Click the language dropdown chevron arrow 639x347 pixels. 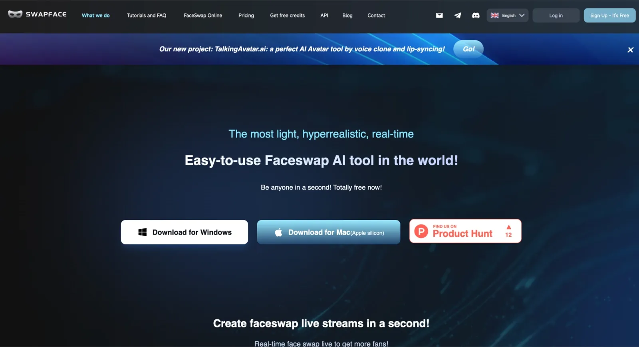pyautogui.click(x=522, y=15)
